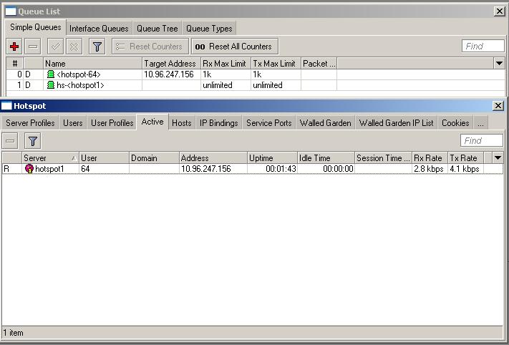Screen dimensions: 509x345
Task: Click Reset Counters button
Action: 150,47
